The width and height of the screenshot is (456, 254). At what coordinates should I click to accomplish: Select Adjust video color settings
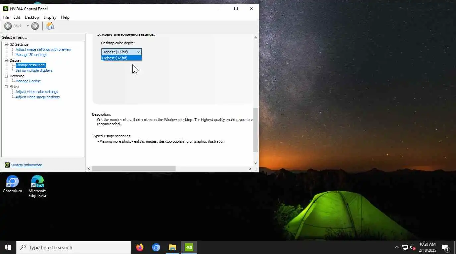pyautogui.click(x=37, y=92)
